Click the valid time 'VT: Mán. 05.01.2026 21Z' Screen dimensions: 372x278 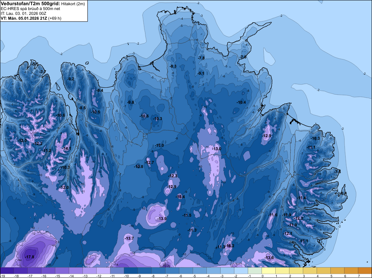[x=24, y=18]
